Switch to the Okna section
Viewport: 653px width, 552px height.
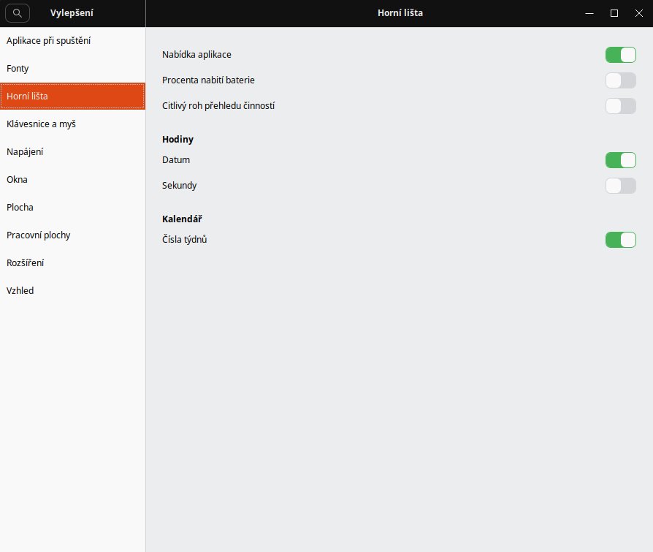[72, 180]
